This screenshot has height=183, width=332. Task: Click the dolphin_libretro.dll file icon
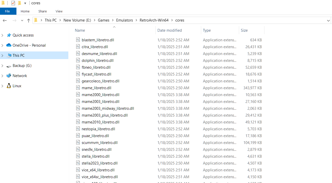coord(78,60)
